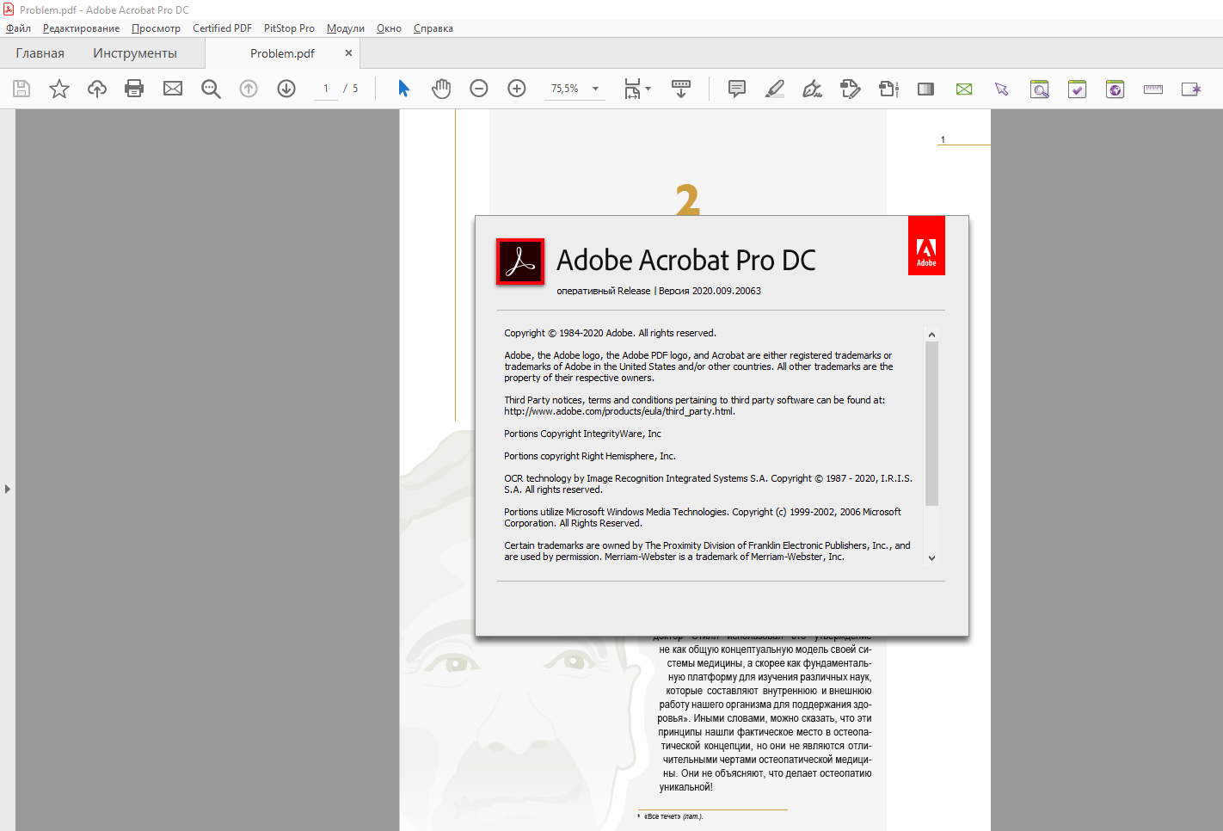
Task: Select the Problem.pdf document tab
Action: pyautogui.click(x=282, y=53)
